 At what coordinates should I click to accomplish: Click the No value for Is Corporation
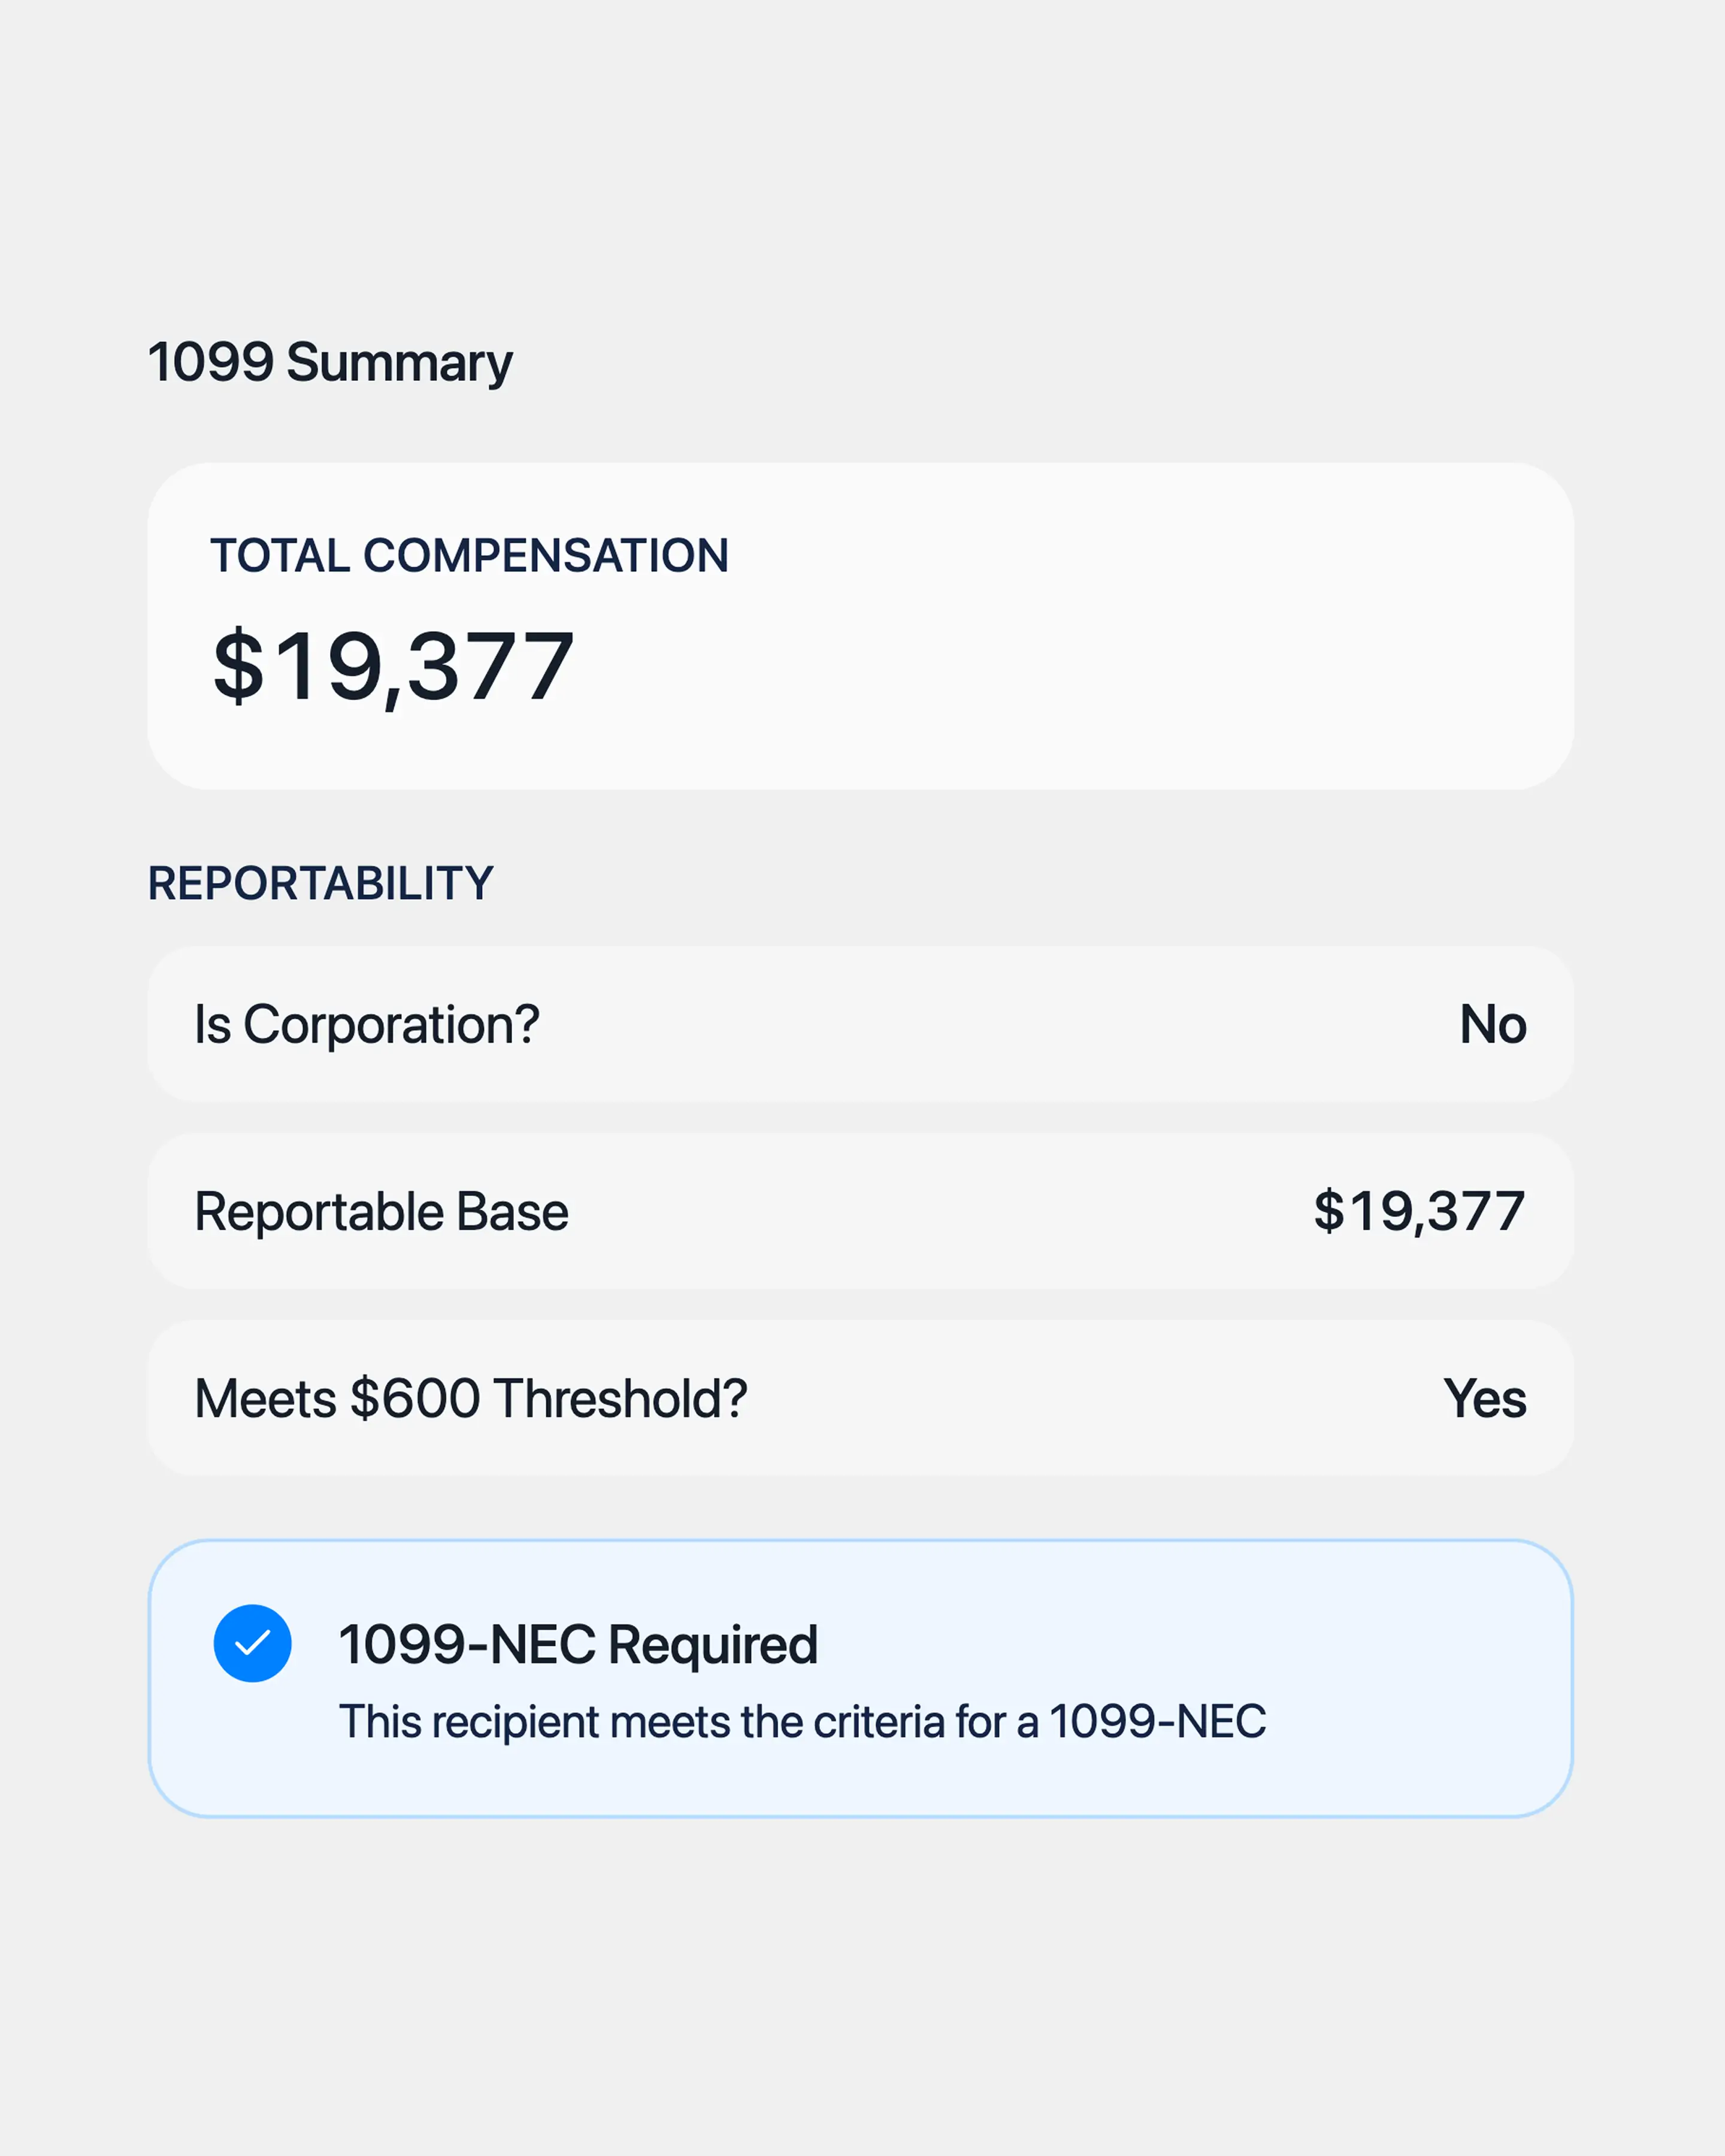1492,1024
